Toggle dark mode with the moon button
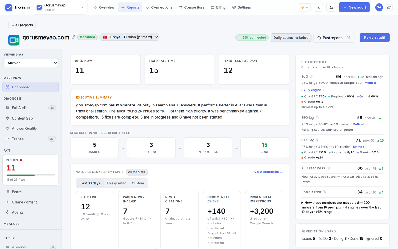The image size is (398, 249). point(318,7)
